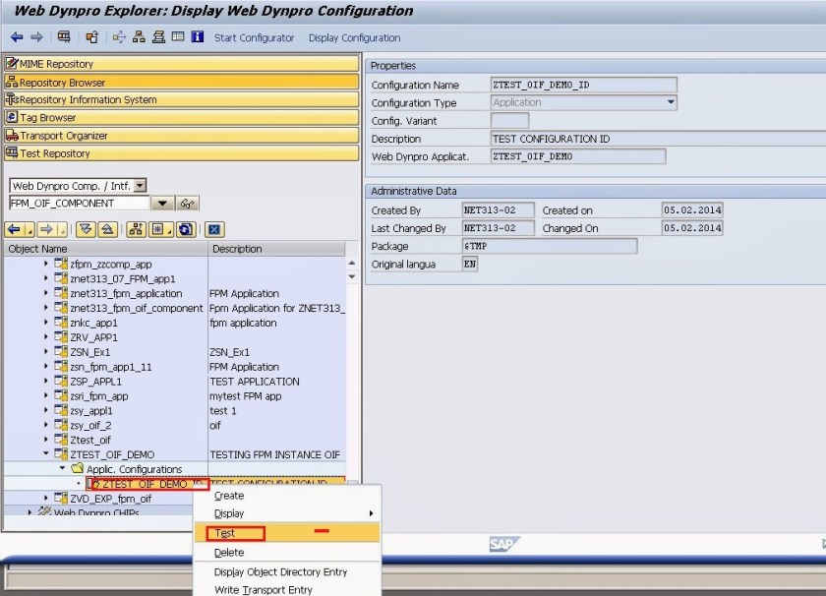Screen dimensions: 826x596
Task: Click the Configuration Name input field
Action: pos(583,85)
